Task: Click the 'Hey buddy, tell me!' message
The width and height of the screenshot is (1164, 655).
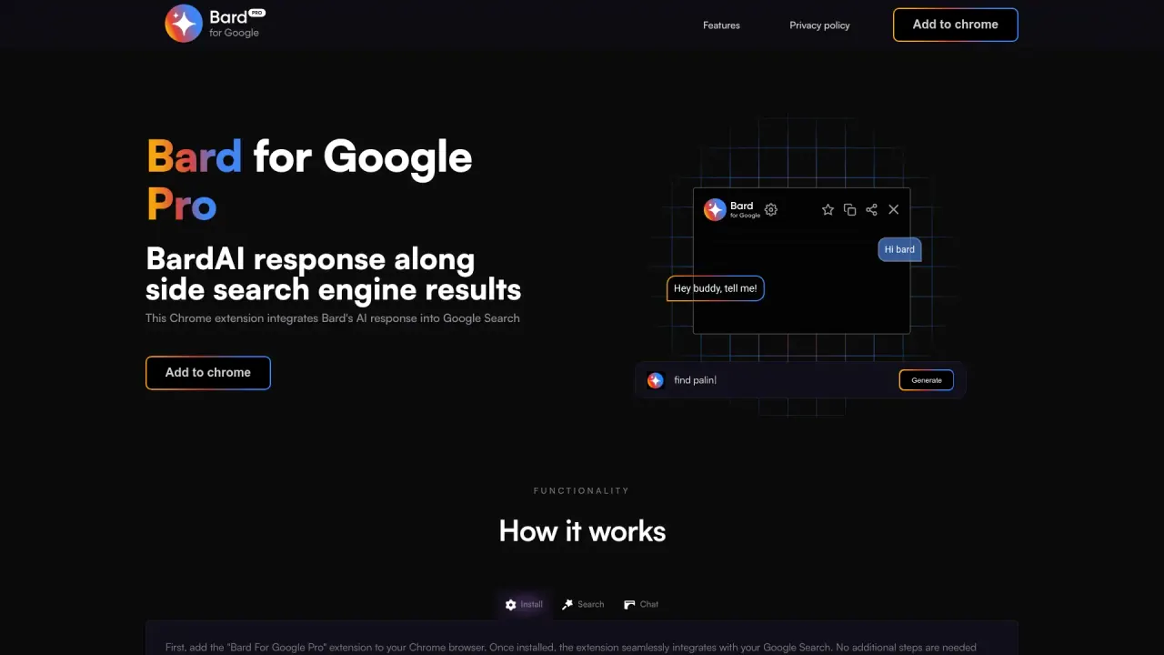Action: pos(716,288)
